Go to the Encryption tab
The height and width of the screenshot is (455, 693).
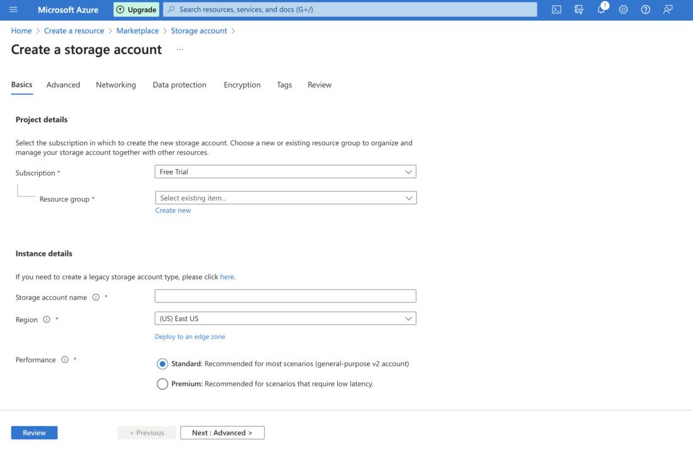[242, 84]
